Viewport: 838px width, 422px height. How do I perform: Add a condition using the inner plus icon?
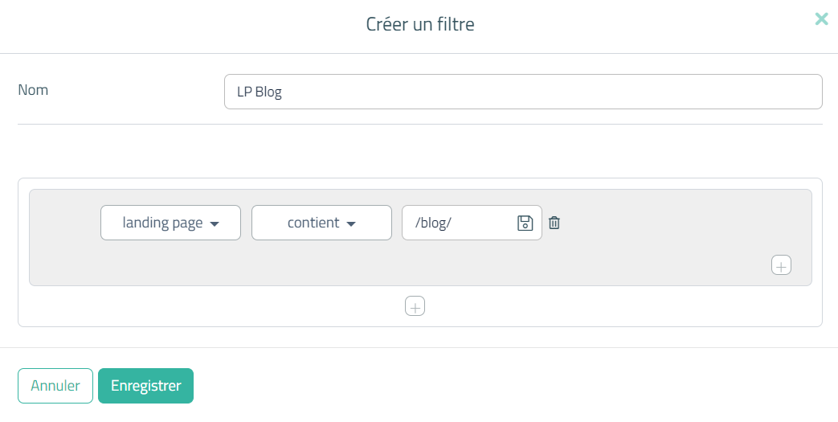(781, 264)
